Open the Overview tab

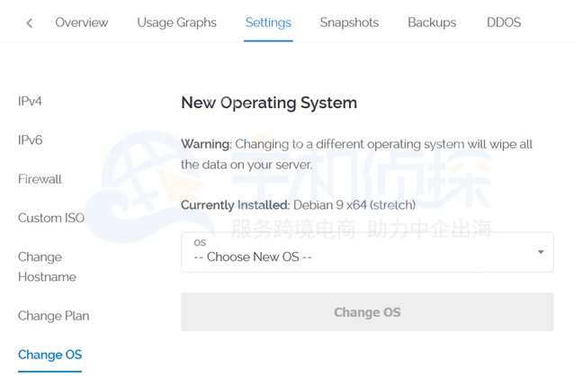coord(81,22)
